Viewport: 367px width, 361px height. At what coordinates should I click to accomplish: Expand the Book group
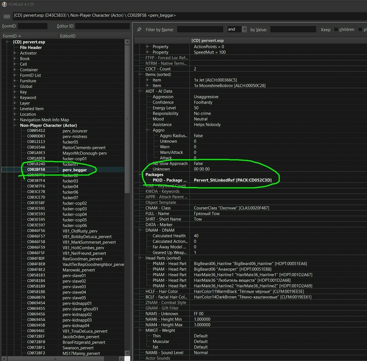pyautogui.click(x=14, y=58)
